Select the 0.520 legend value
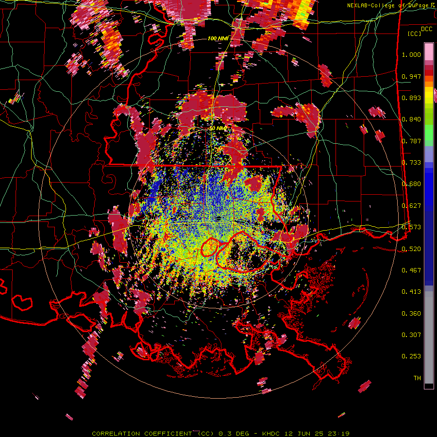The width and height of the screenshot is (437, 437). tap(411, 249)
